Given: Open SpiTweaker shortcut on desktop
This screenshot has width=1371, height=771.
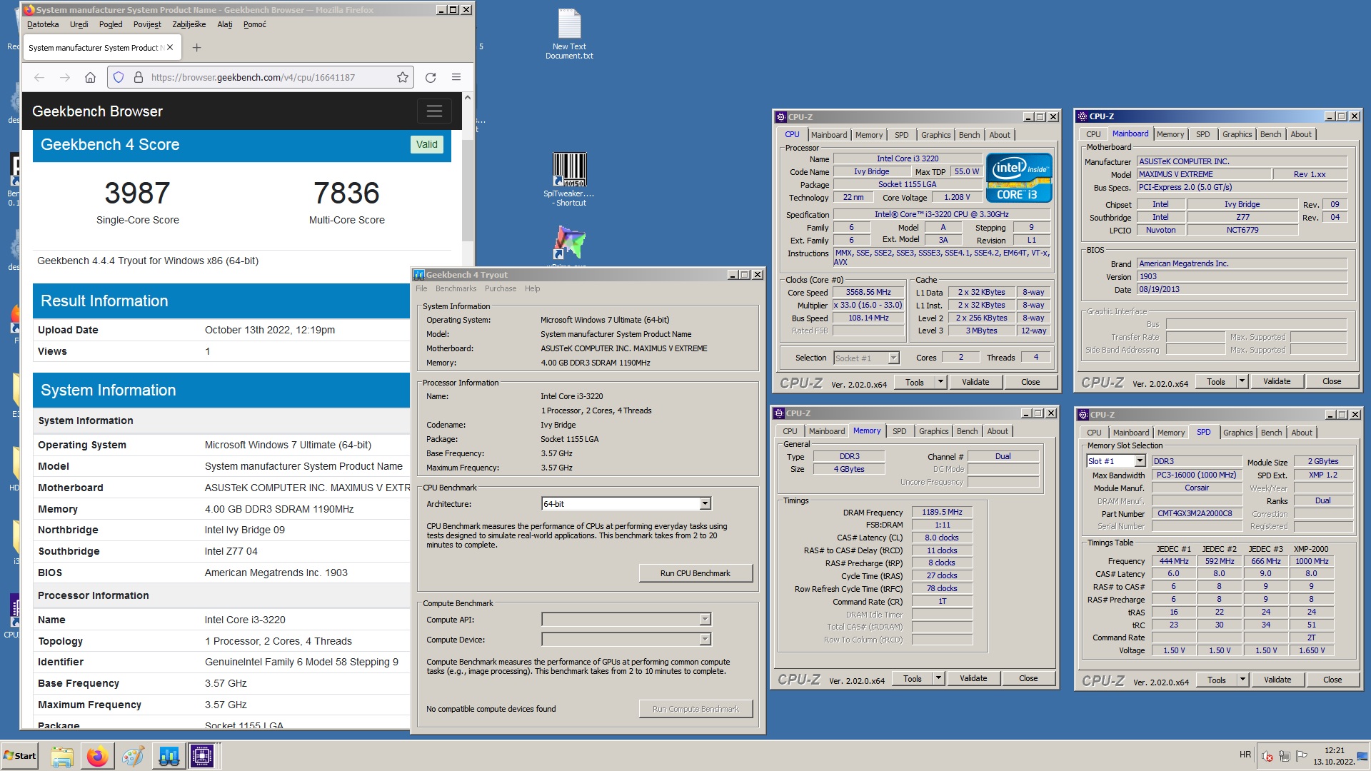Looking at the screenshot, I should pyautogui.click(x=569, y=180).
